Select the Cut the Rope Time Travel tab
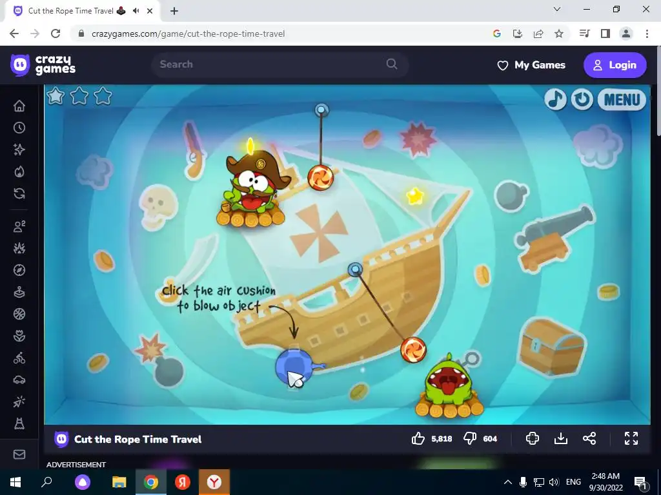661x495 pixels. (82, 11)
